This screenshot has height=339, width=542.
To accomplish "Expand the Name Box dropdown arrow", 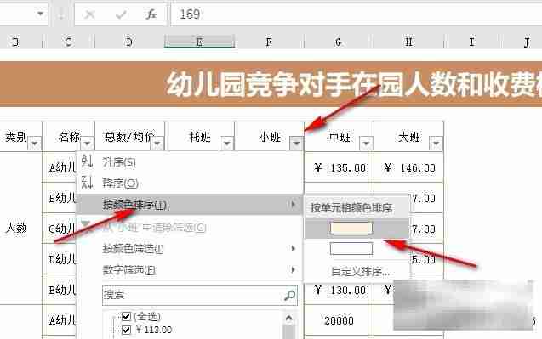I will tap(41, 14).
